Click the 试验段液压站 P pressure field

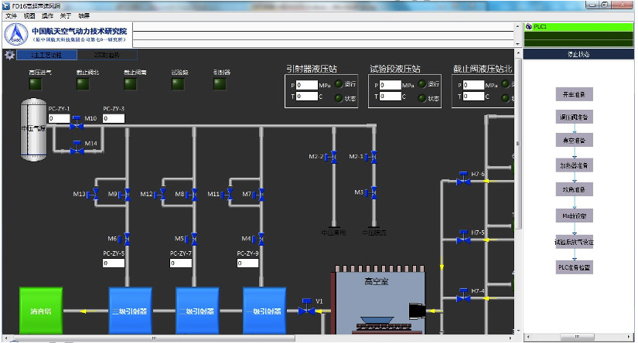tap(390, 85)
